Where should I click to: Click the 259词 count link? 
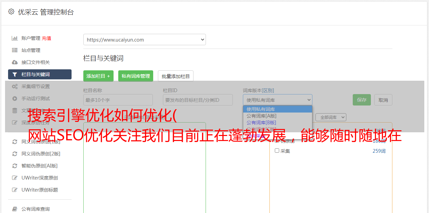point(379,151)
